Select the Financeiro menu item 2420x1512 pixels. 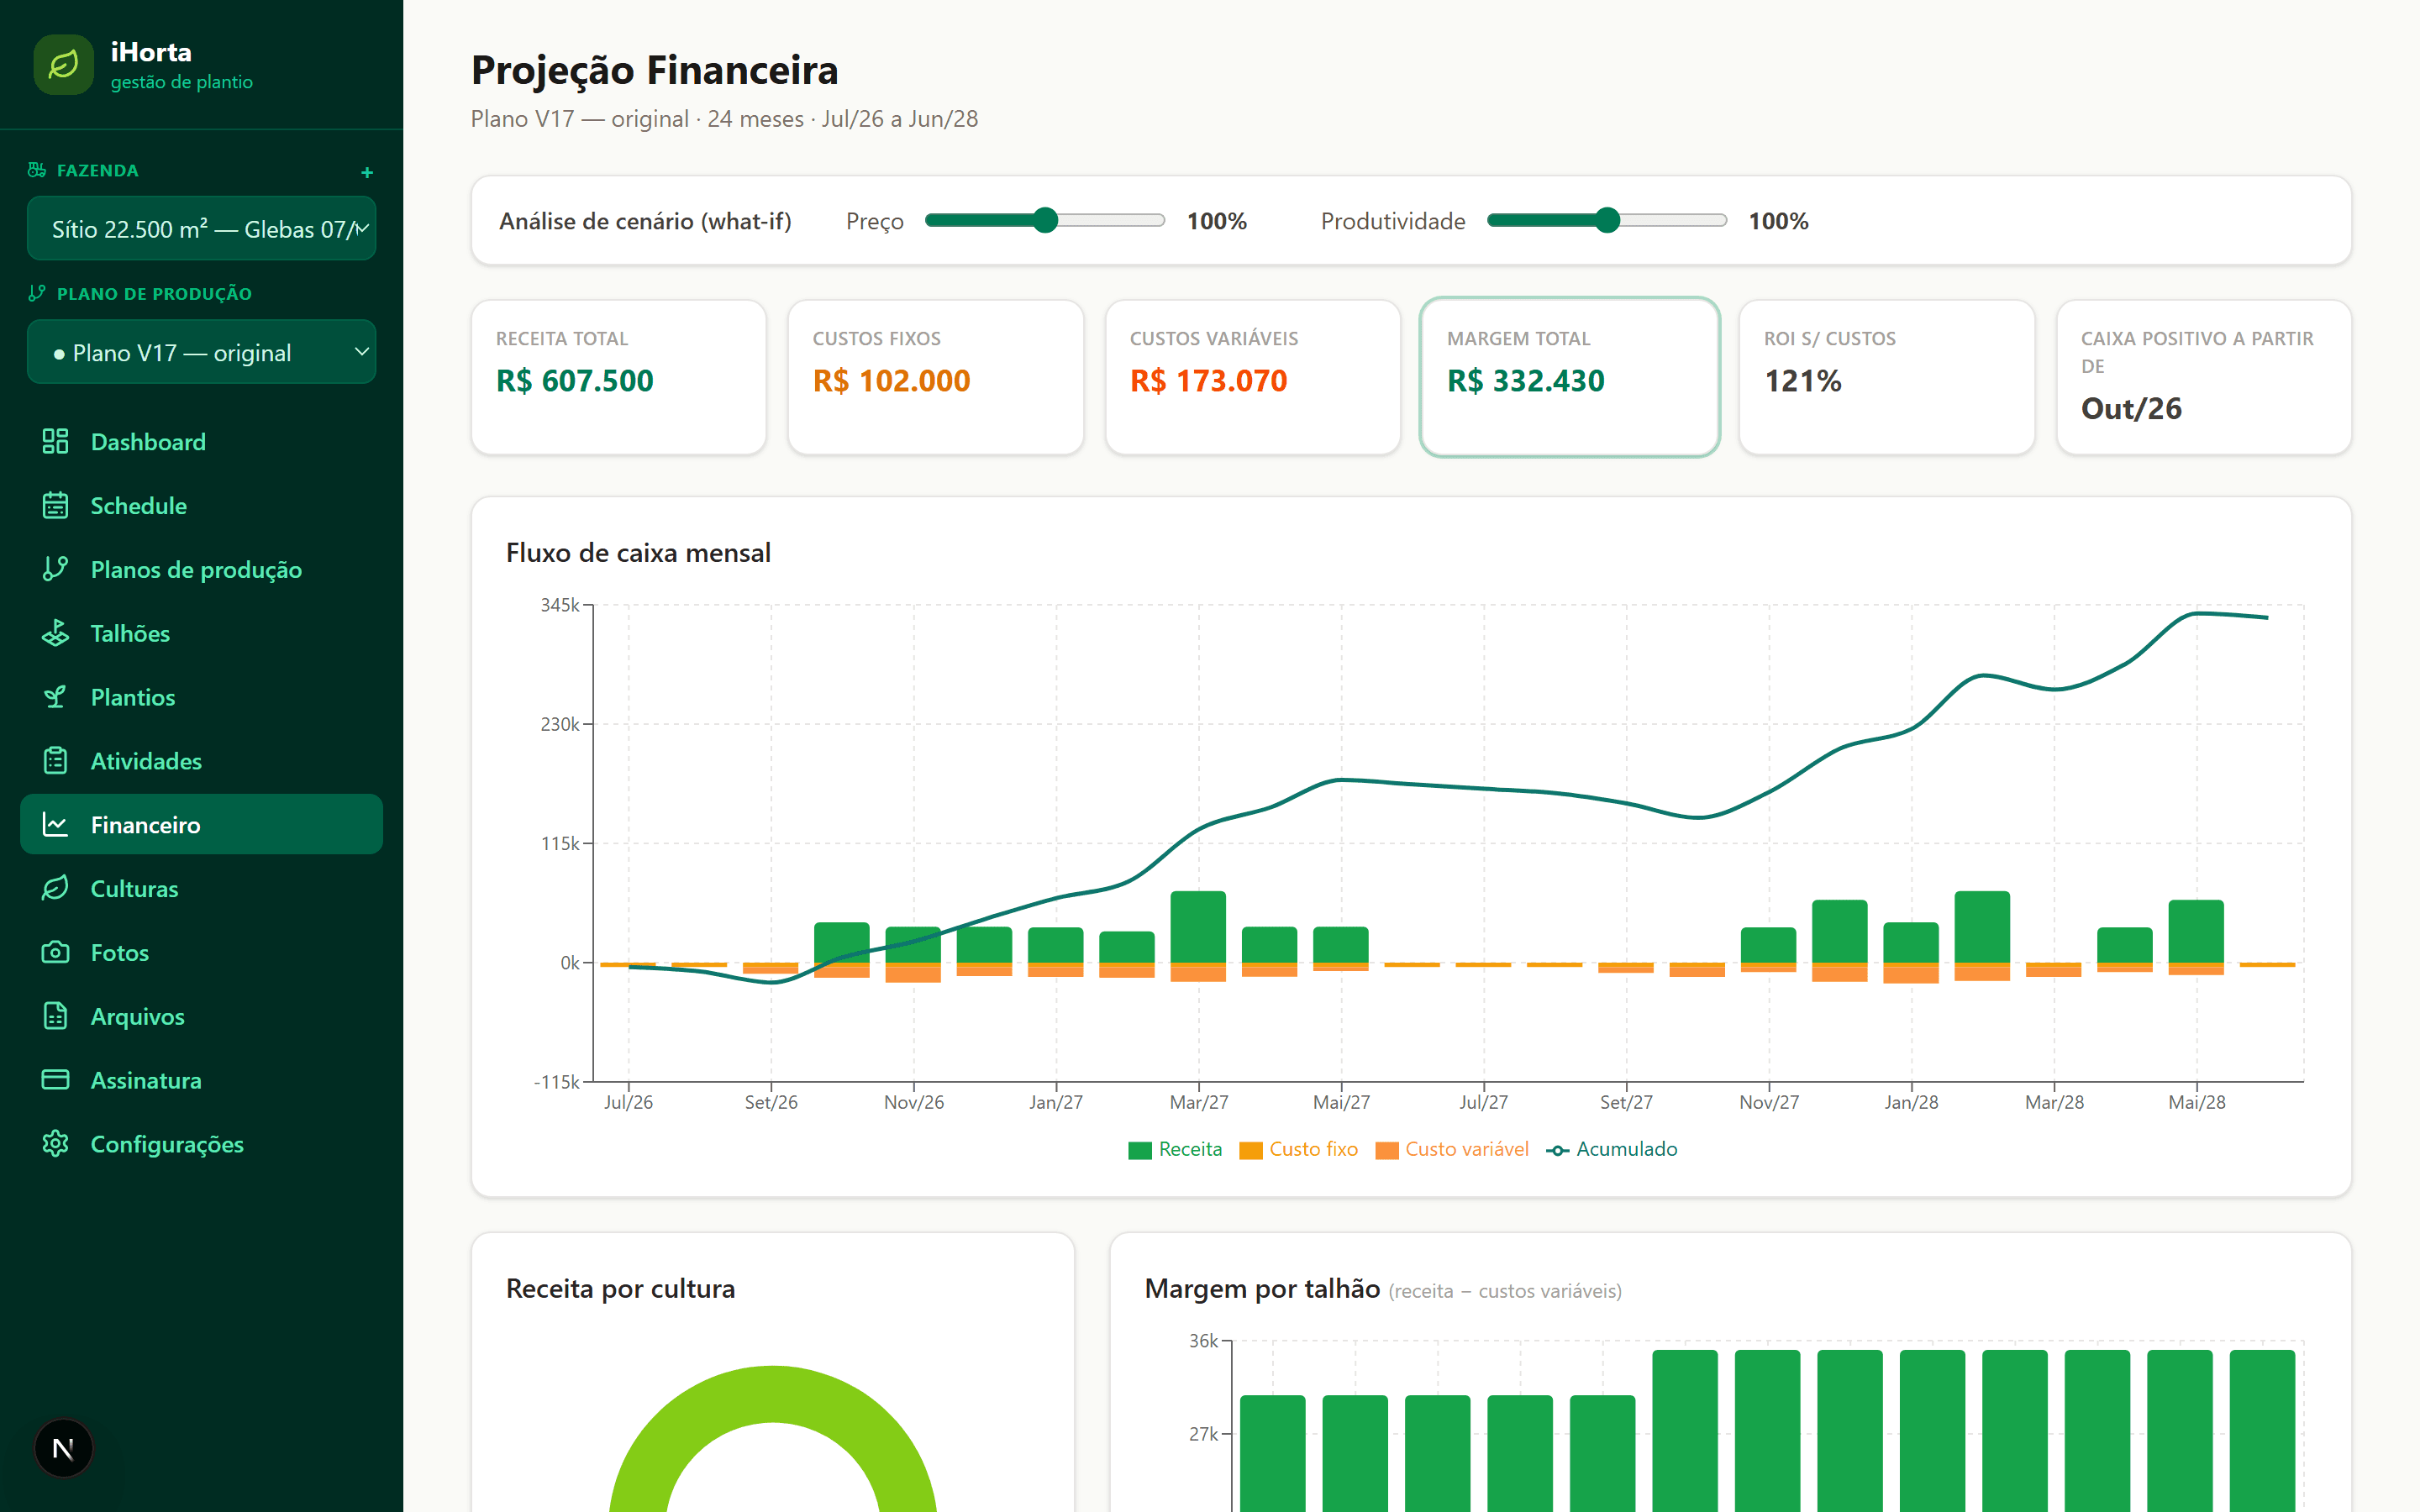point(202,825)
